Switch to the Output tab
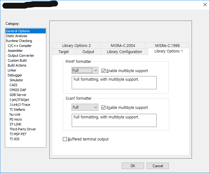 pyautogui.click(x=88, y=52)
